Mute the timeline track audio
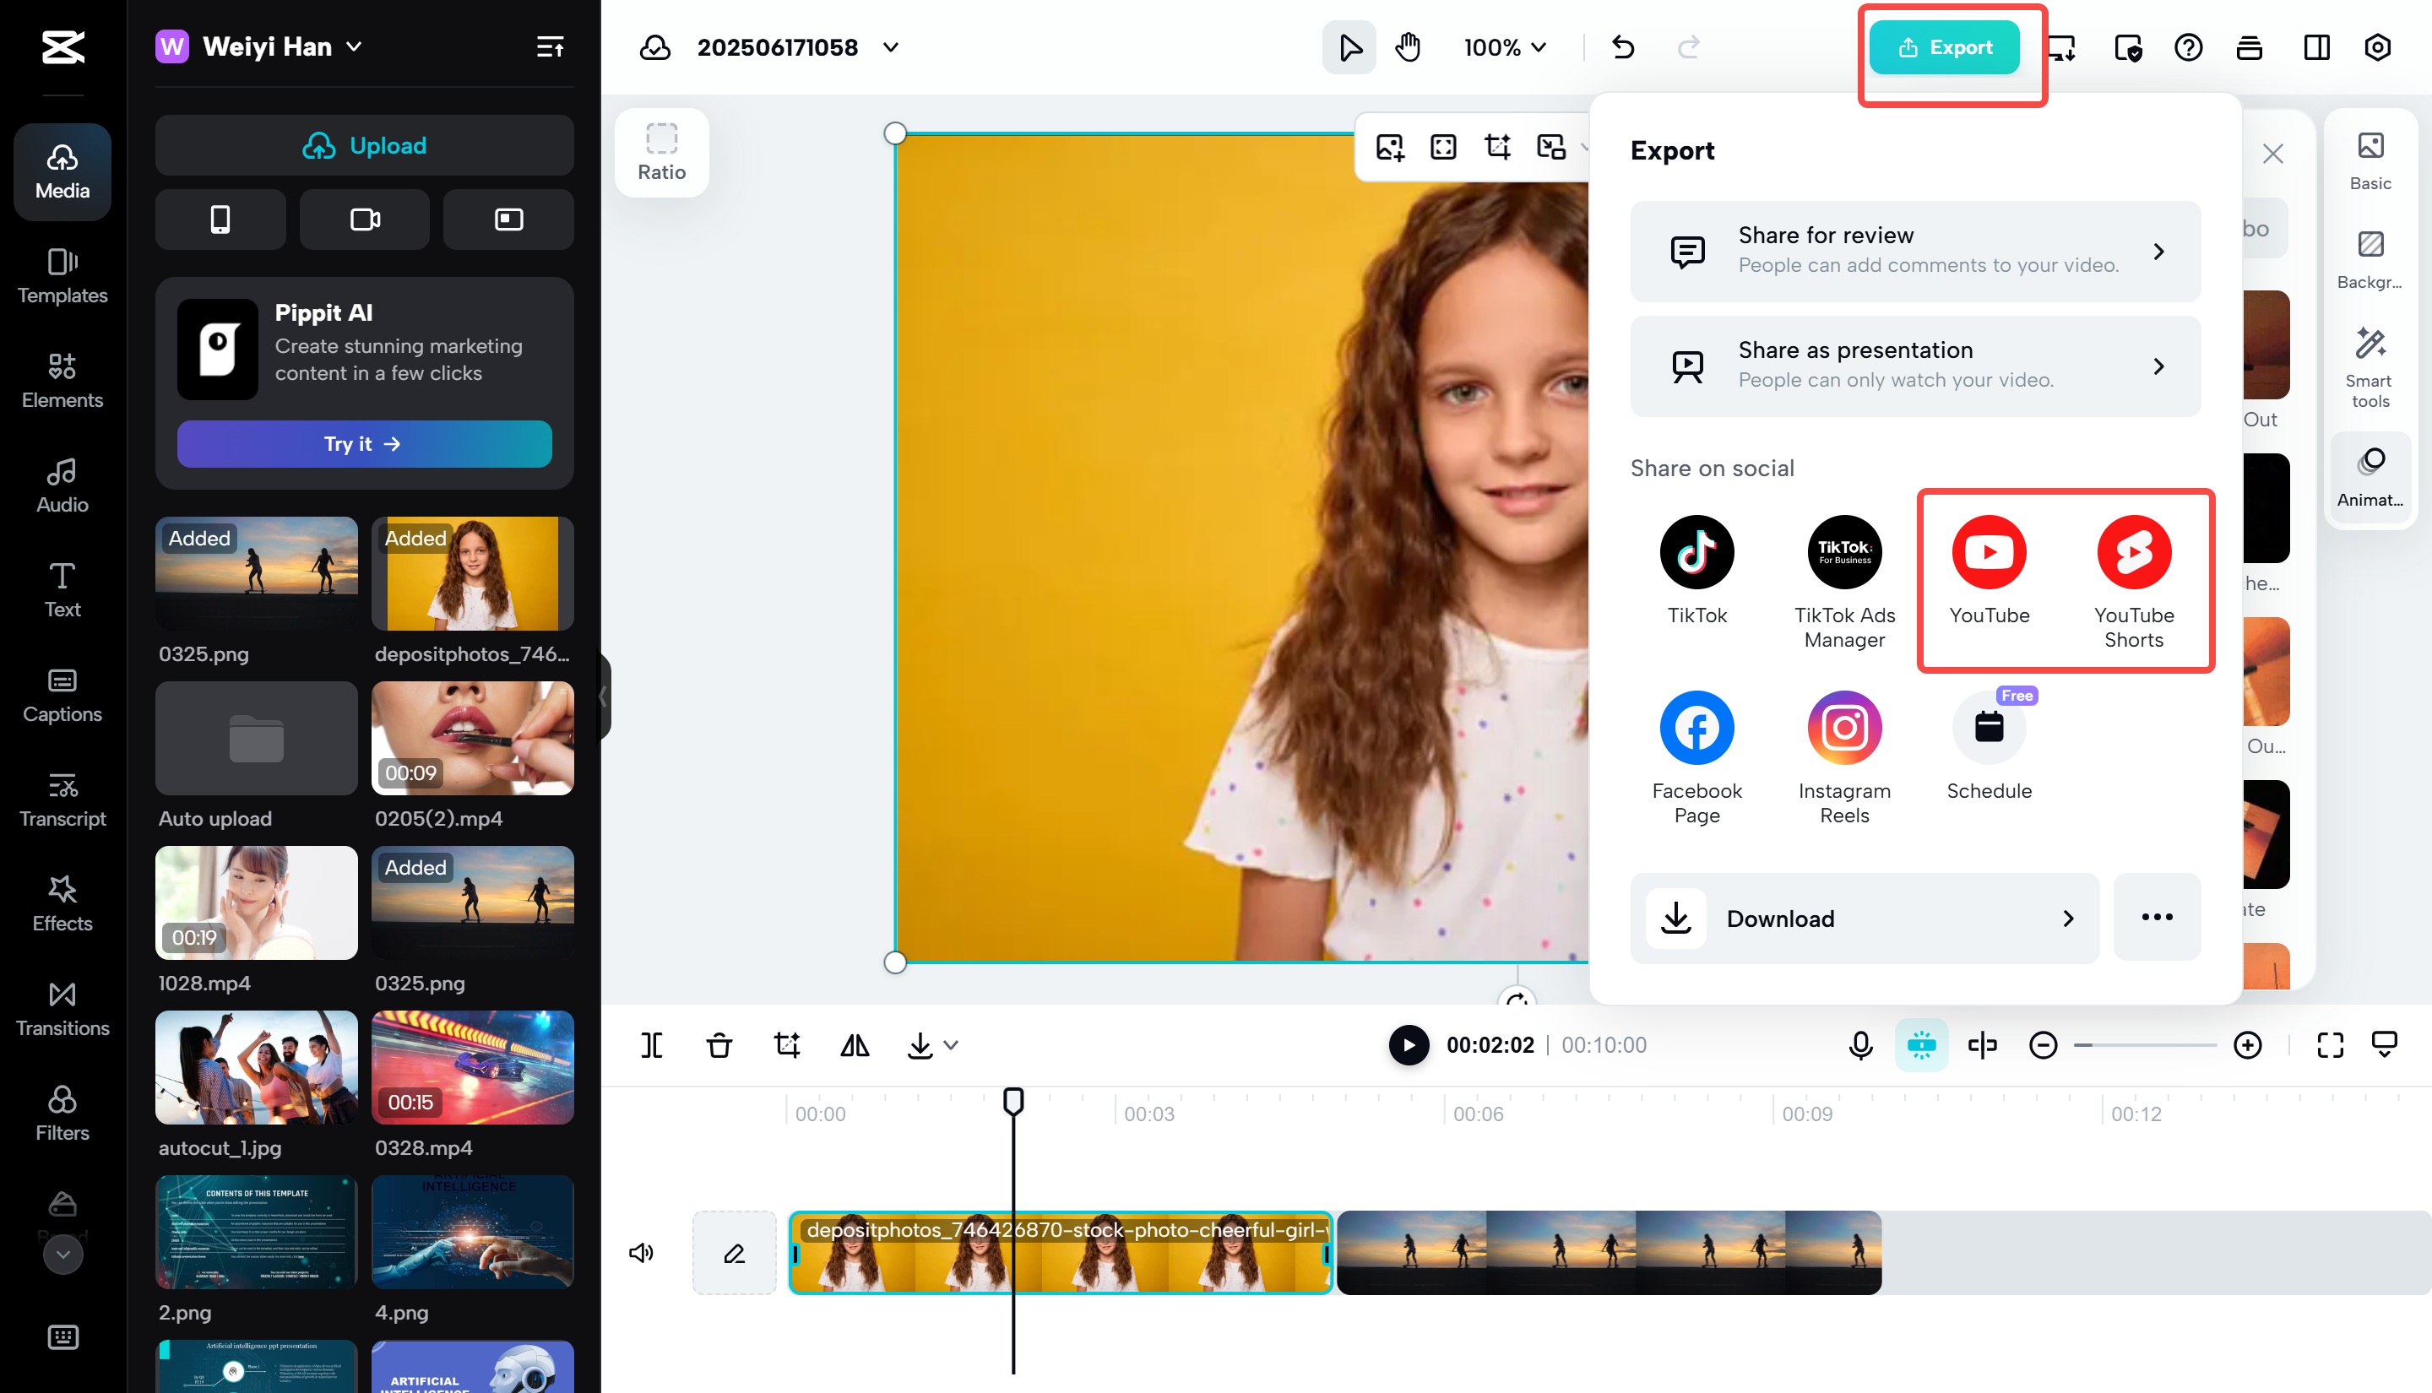Screen dimensions: 2432x1393 pos(640,1252)
